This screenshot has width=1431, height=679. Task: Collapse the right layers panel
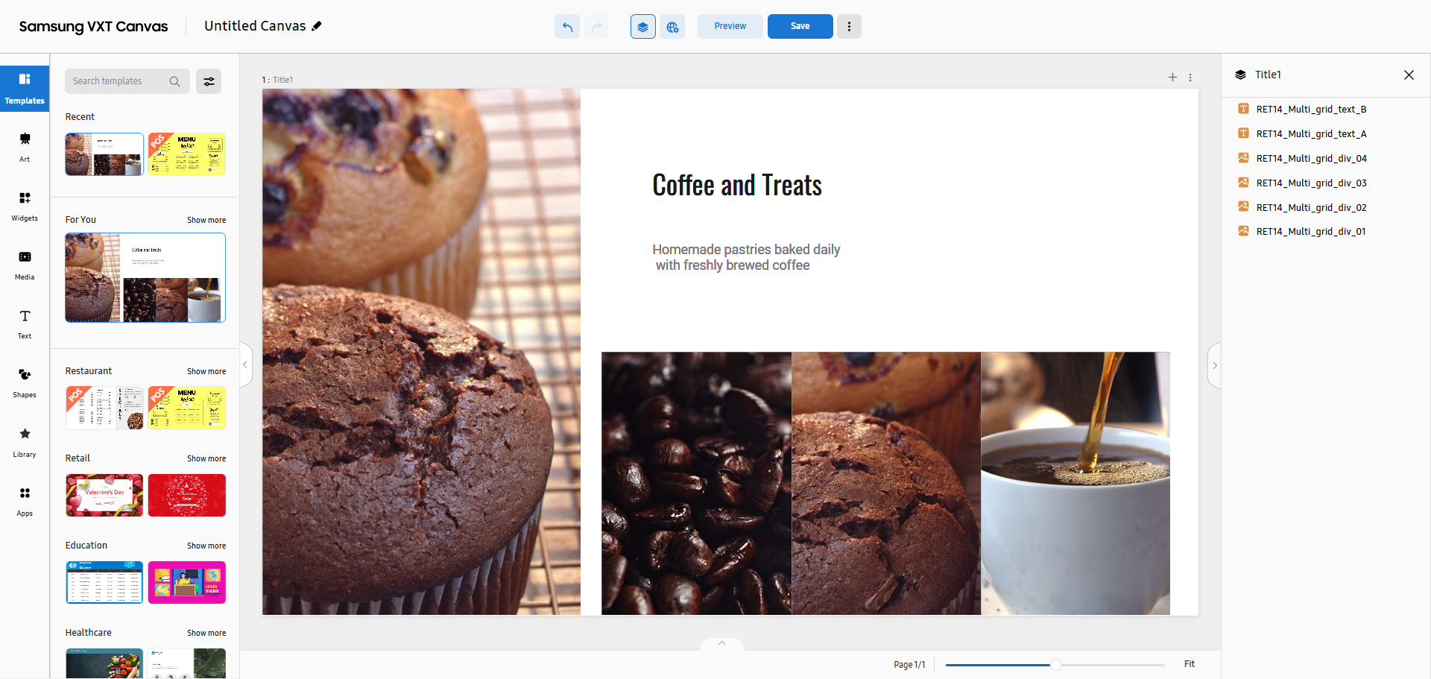[x=1214, y=365]
